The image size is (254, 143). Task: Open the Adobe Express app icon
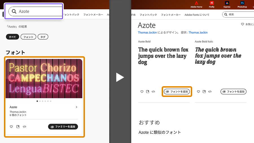coord(227,5)
